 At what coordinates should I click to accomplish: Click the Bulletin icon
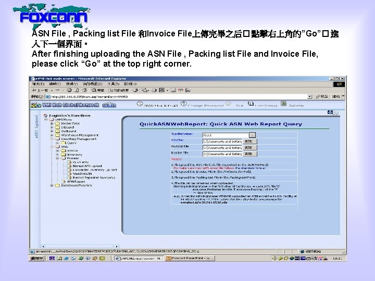283,104
